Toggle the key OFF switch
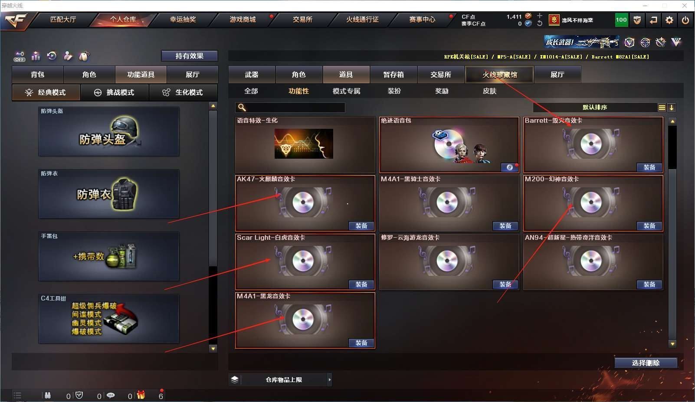The height and width of the screenshot is (402, 695). click(20, 56)
